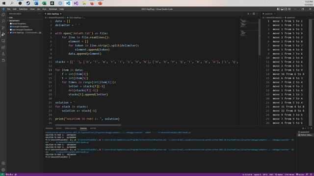The width and height of the screenshot is (314, 176).
Task: Open the Run menu
Action: pos(44,9)
